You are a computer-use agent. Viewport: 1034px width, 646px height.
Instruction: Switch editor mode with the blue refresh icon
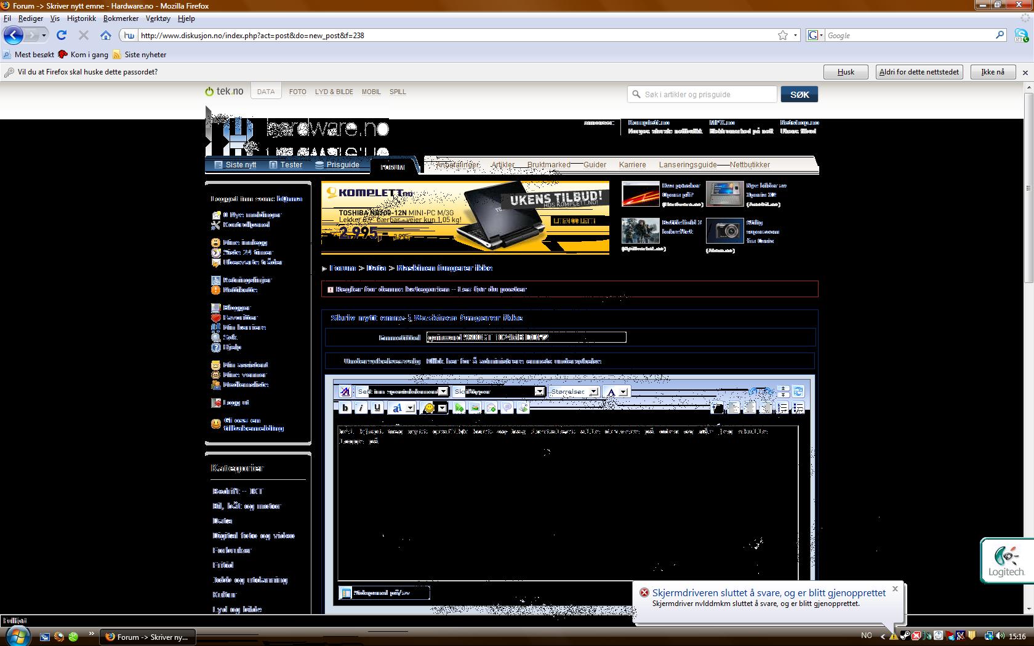798,391
